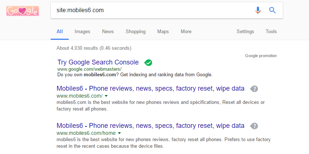Click the Google heart logo
The image size is (309, 154).
pos(22,11)
